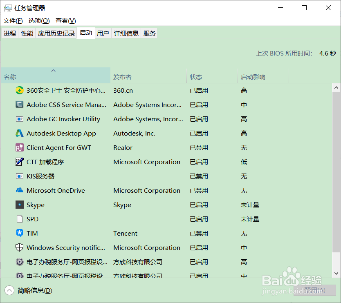Open the 选项 menu
Viewport: 341px width, 303px height.
tap(39, 20)
